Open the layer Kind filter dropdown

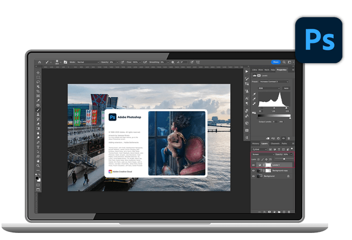click(x=259, y=150)
